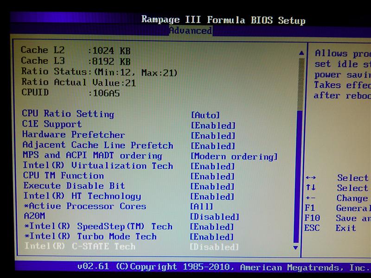Open CPU Ratio Setting Auto option
The width and height of the screenshot is (371, 278).
pos(205,115)
